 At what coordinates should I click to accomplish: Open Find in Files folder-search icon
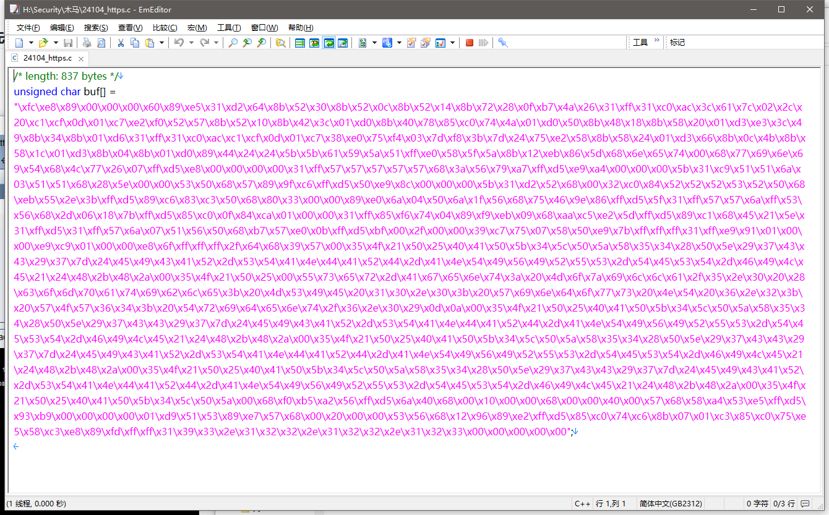[x=280, y=43]
